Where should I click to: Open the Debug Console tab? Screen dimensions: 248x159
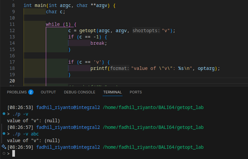tap(79, 92)
